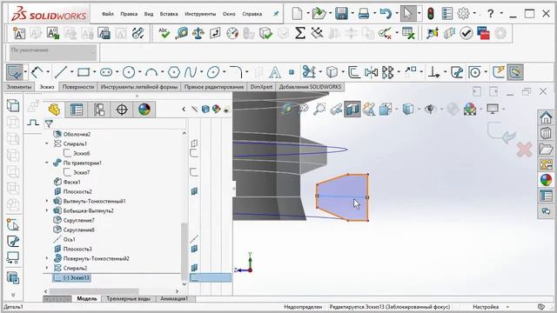The height and width of the screenshot is (313, 557).
Task: Open the Mass Properties scale icon
Action: click(x=198, y=33)
